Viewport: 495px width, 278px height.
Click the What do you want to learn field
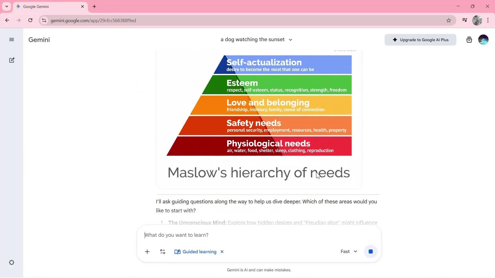(x=232, y=235)
